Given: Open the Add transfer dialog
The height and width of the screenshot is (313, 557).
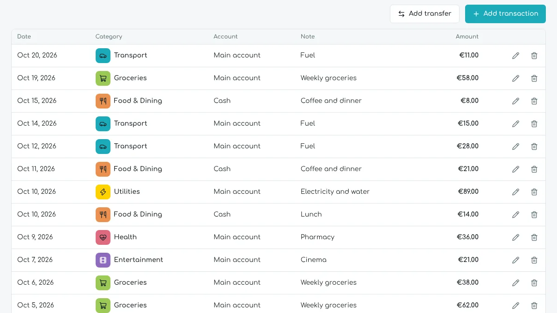Looking at the screenshot, I should click(425, 14).
